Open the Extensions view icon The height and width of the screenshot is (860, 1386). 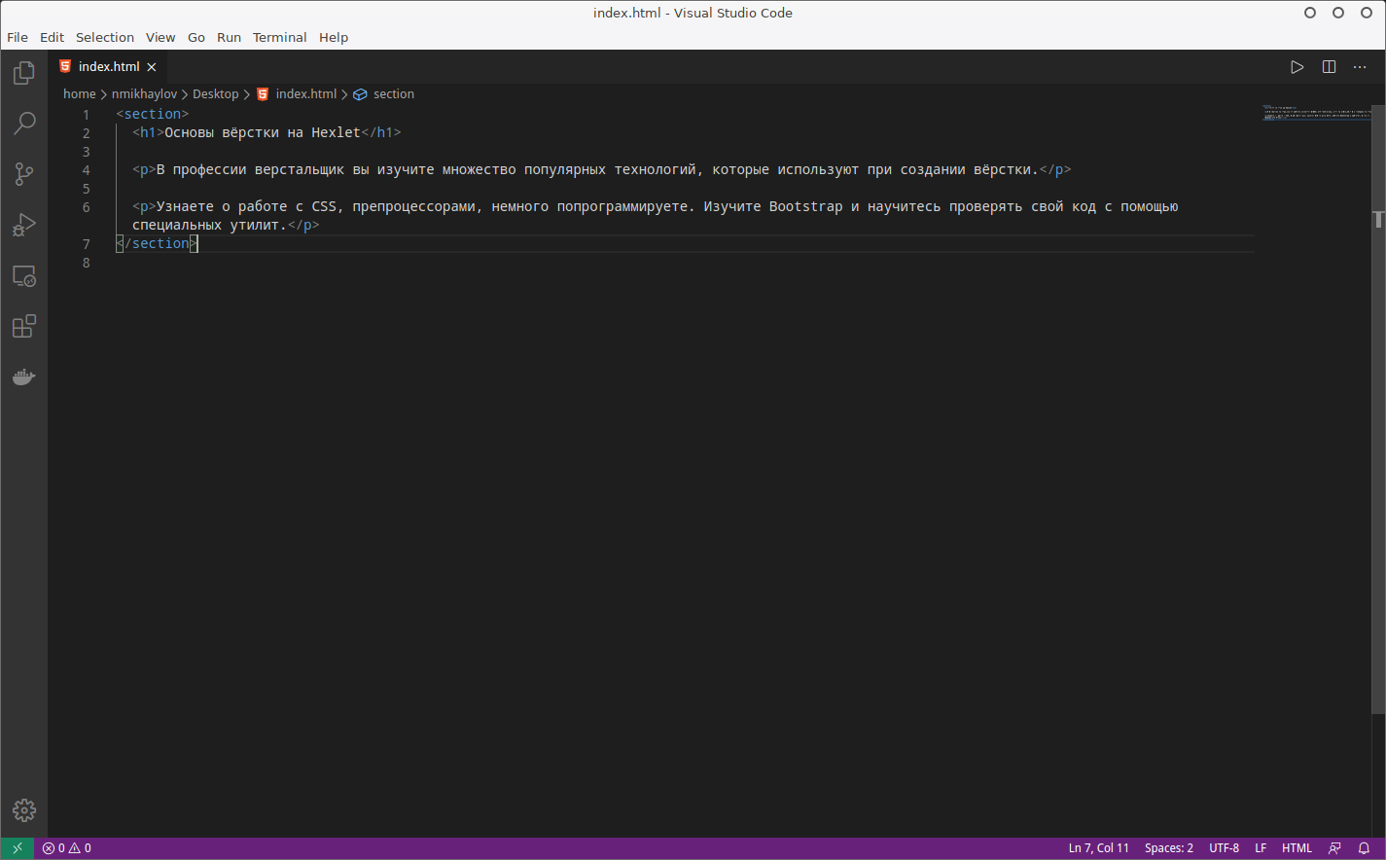23,326
